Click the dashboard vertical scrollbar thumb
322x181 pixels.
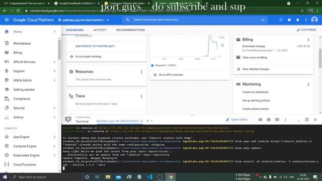coord(320,58)
